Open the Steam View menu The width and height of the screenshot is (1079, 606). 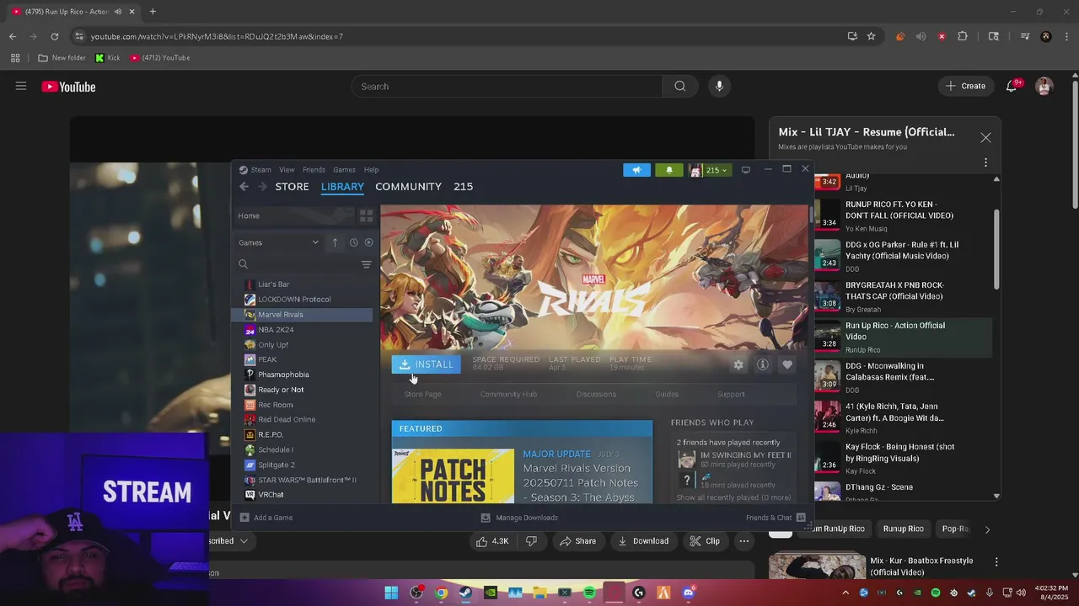[287, 170]
